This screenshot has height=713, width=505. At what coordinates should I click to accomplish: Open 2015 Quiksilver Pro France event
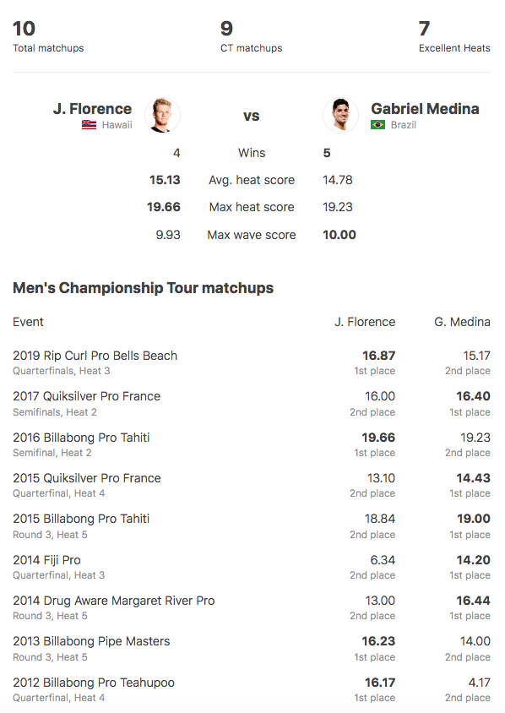[87, 478]
